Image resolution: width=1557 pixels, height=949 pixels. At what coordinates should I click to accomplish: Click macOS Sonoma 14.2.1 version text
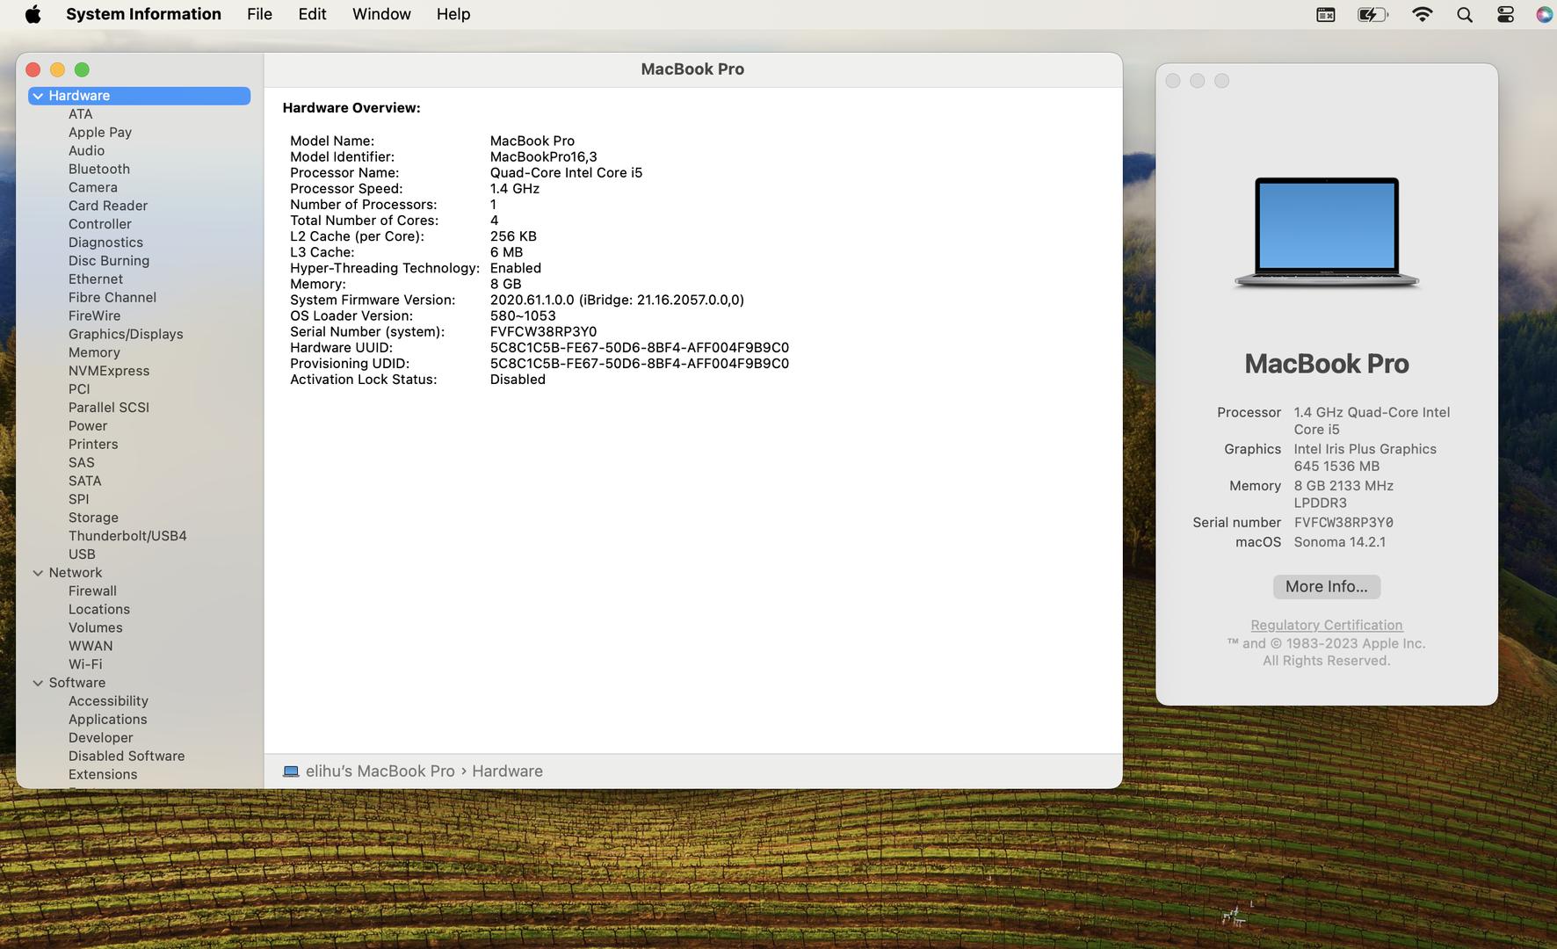pos(1340,542)
